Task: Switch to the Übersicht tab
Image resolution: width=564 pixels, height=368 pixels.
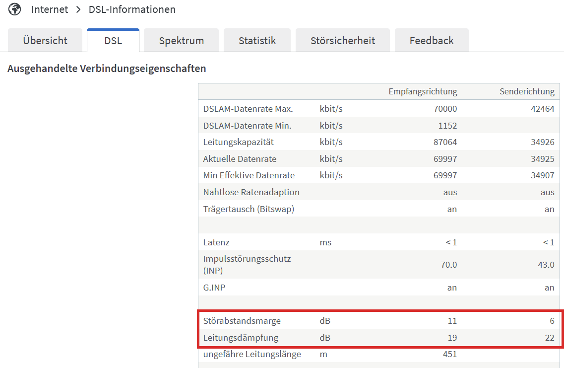Action: point(45,41)
